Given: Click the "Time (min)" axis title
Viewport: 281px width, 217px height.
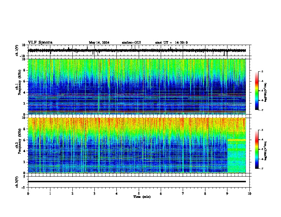Looking at the screenshot, I should 142,197.
